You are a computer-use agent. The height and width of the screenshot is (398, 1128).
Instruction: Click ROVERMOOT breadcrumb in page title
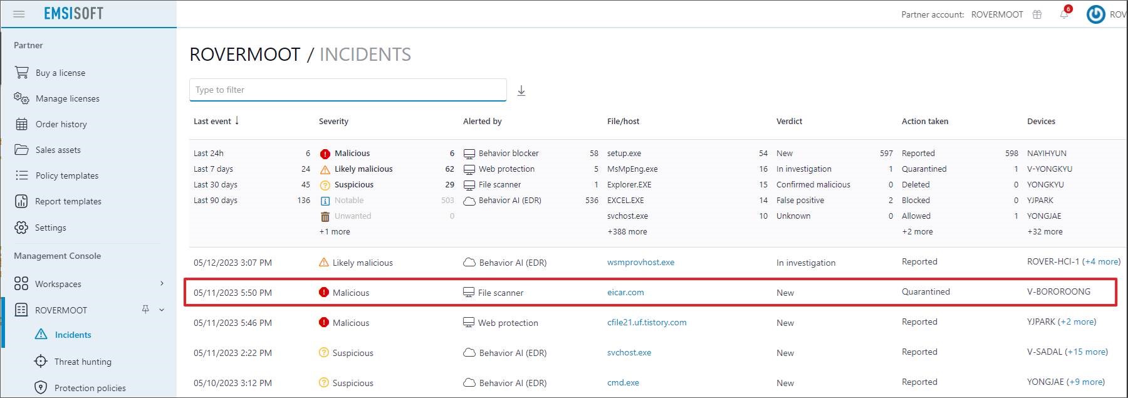pos(245,55)
